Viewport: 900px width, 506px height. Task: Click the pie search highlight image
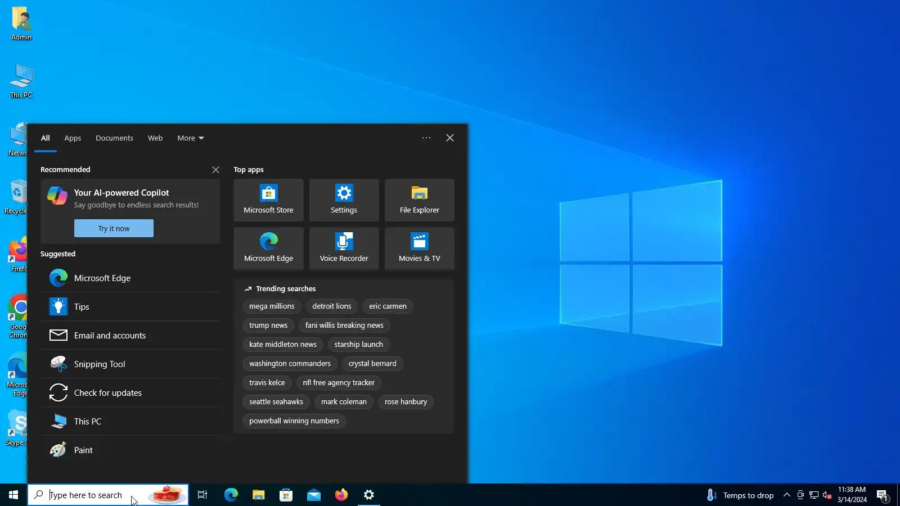tap(167, 495)
